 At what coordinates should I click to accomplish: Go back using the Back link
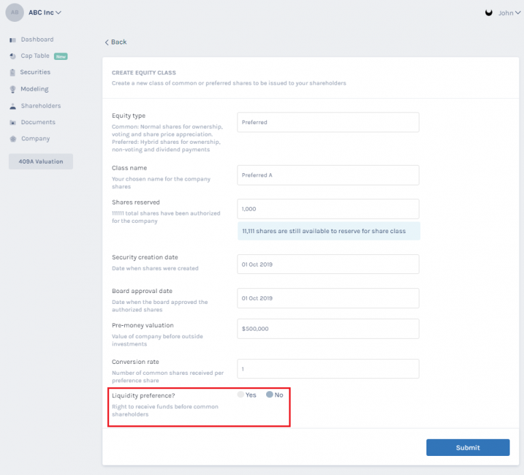tap(116, 42)
